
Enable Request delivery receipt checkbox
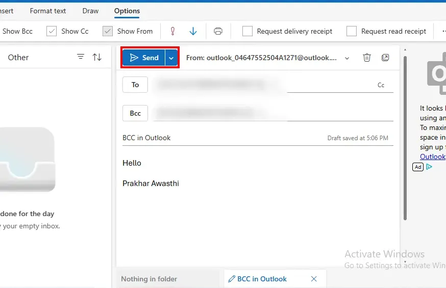(247, 31)
